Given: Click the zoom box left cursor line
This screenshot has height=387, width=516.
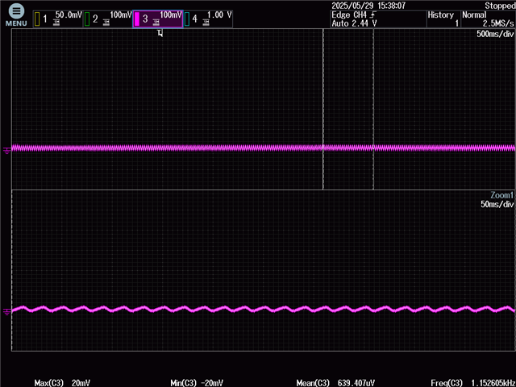Looking at the screenshot, I should (x=323, y=109).
